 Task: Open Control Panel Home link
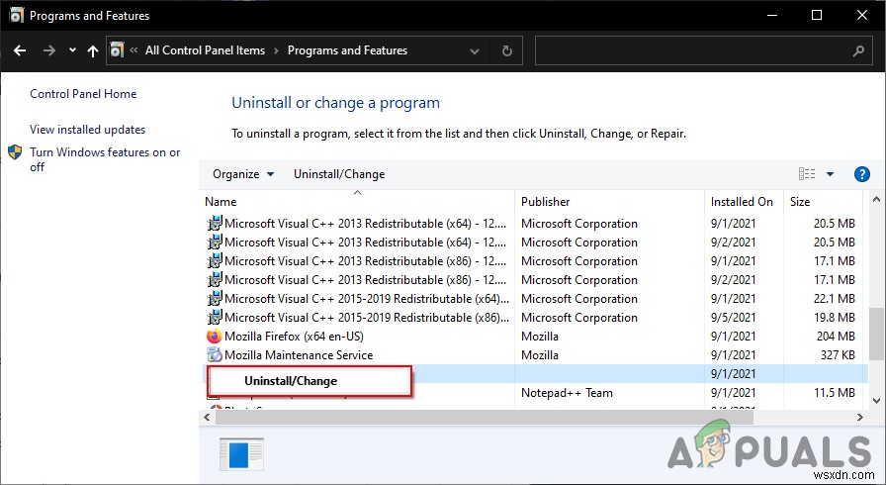83,94
